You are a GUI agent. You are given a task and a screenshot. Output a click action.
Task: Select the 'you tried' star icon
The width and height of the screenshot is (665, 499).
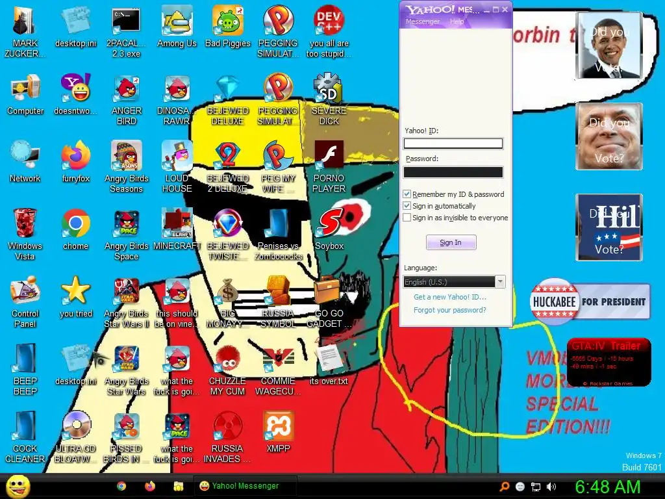click(76, 297)
